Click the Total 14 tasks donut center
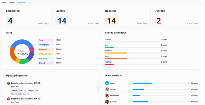The image size is (205, 105). pyautogui.click(x=22, y=52)
